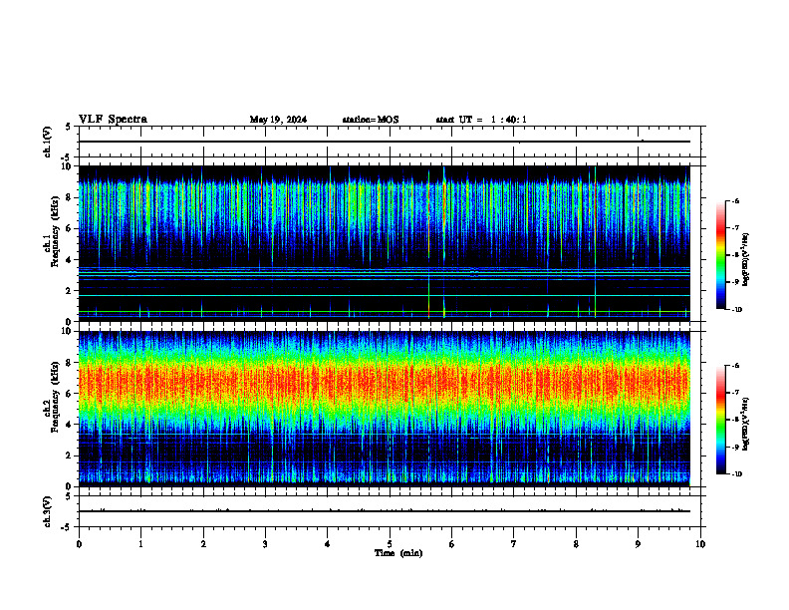Click the ch.1 spectrogram color scale bar
Screen dimensions: 789x610
(x=721, y=255)
